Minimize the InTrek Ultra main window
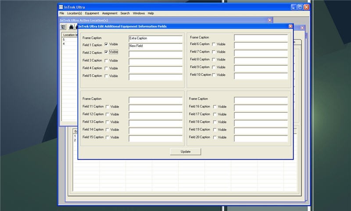Image resolution: width=351 pixels, height=211 pixels. tap(294, 7)
